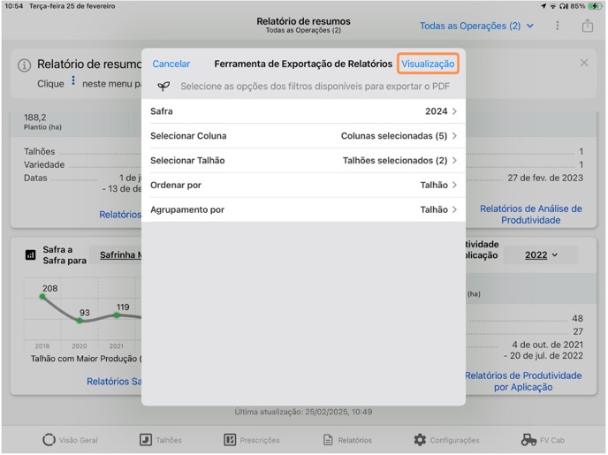Open Safra 2024 selection row
The width and height of the screenshot is (608, 455).
coord(303,111)
